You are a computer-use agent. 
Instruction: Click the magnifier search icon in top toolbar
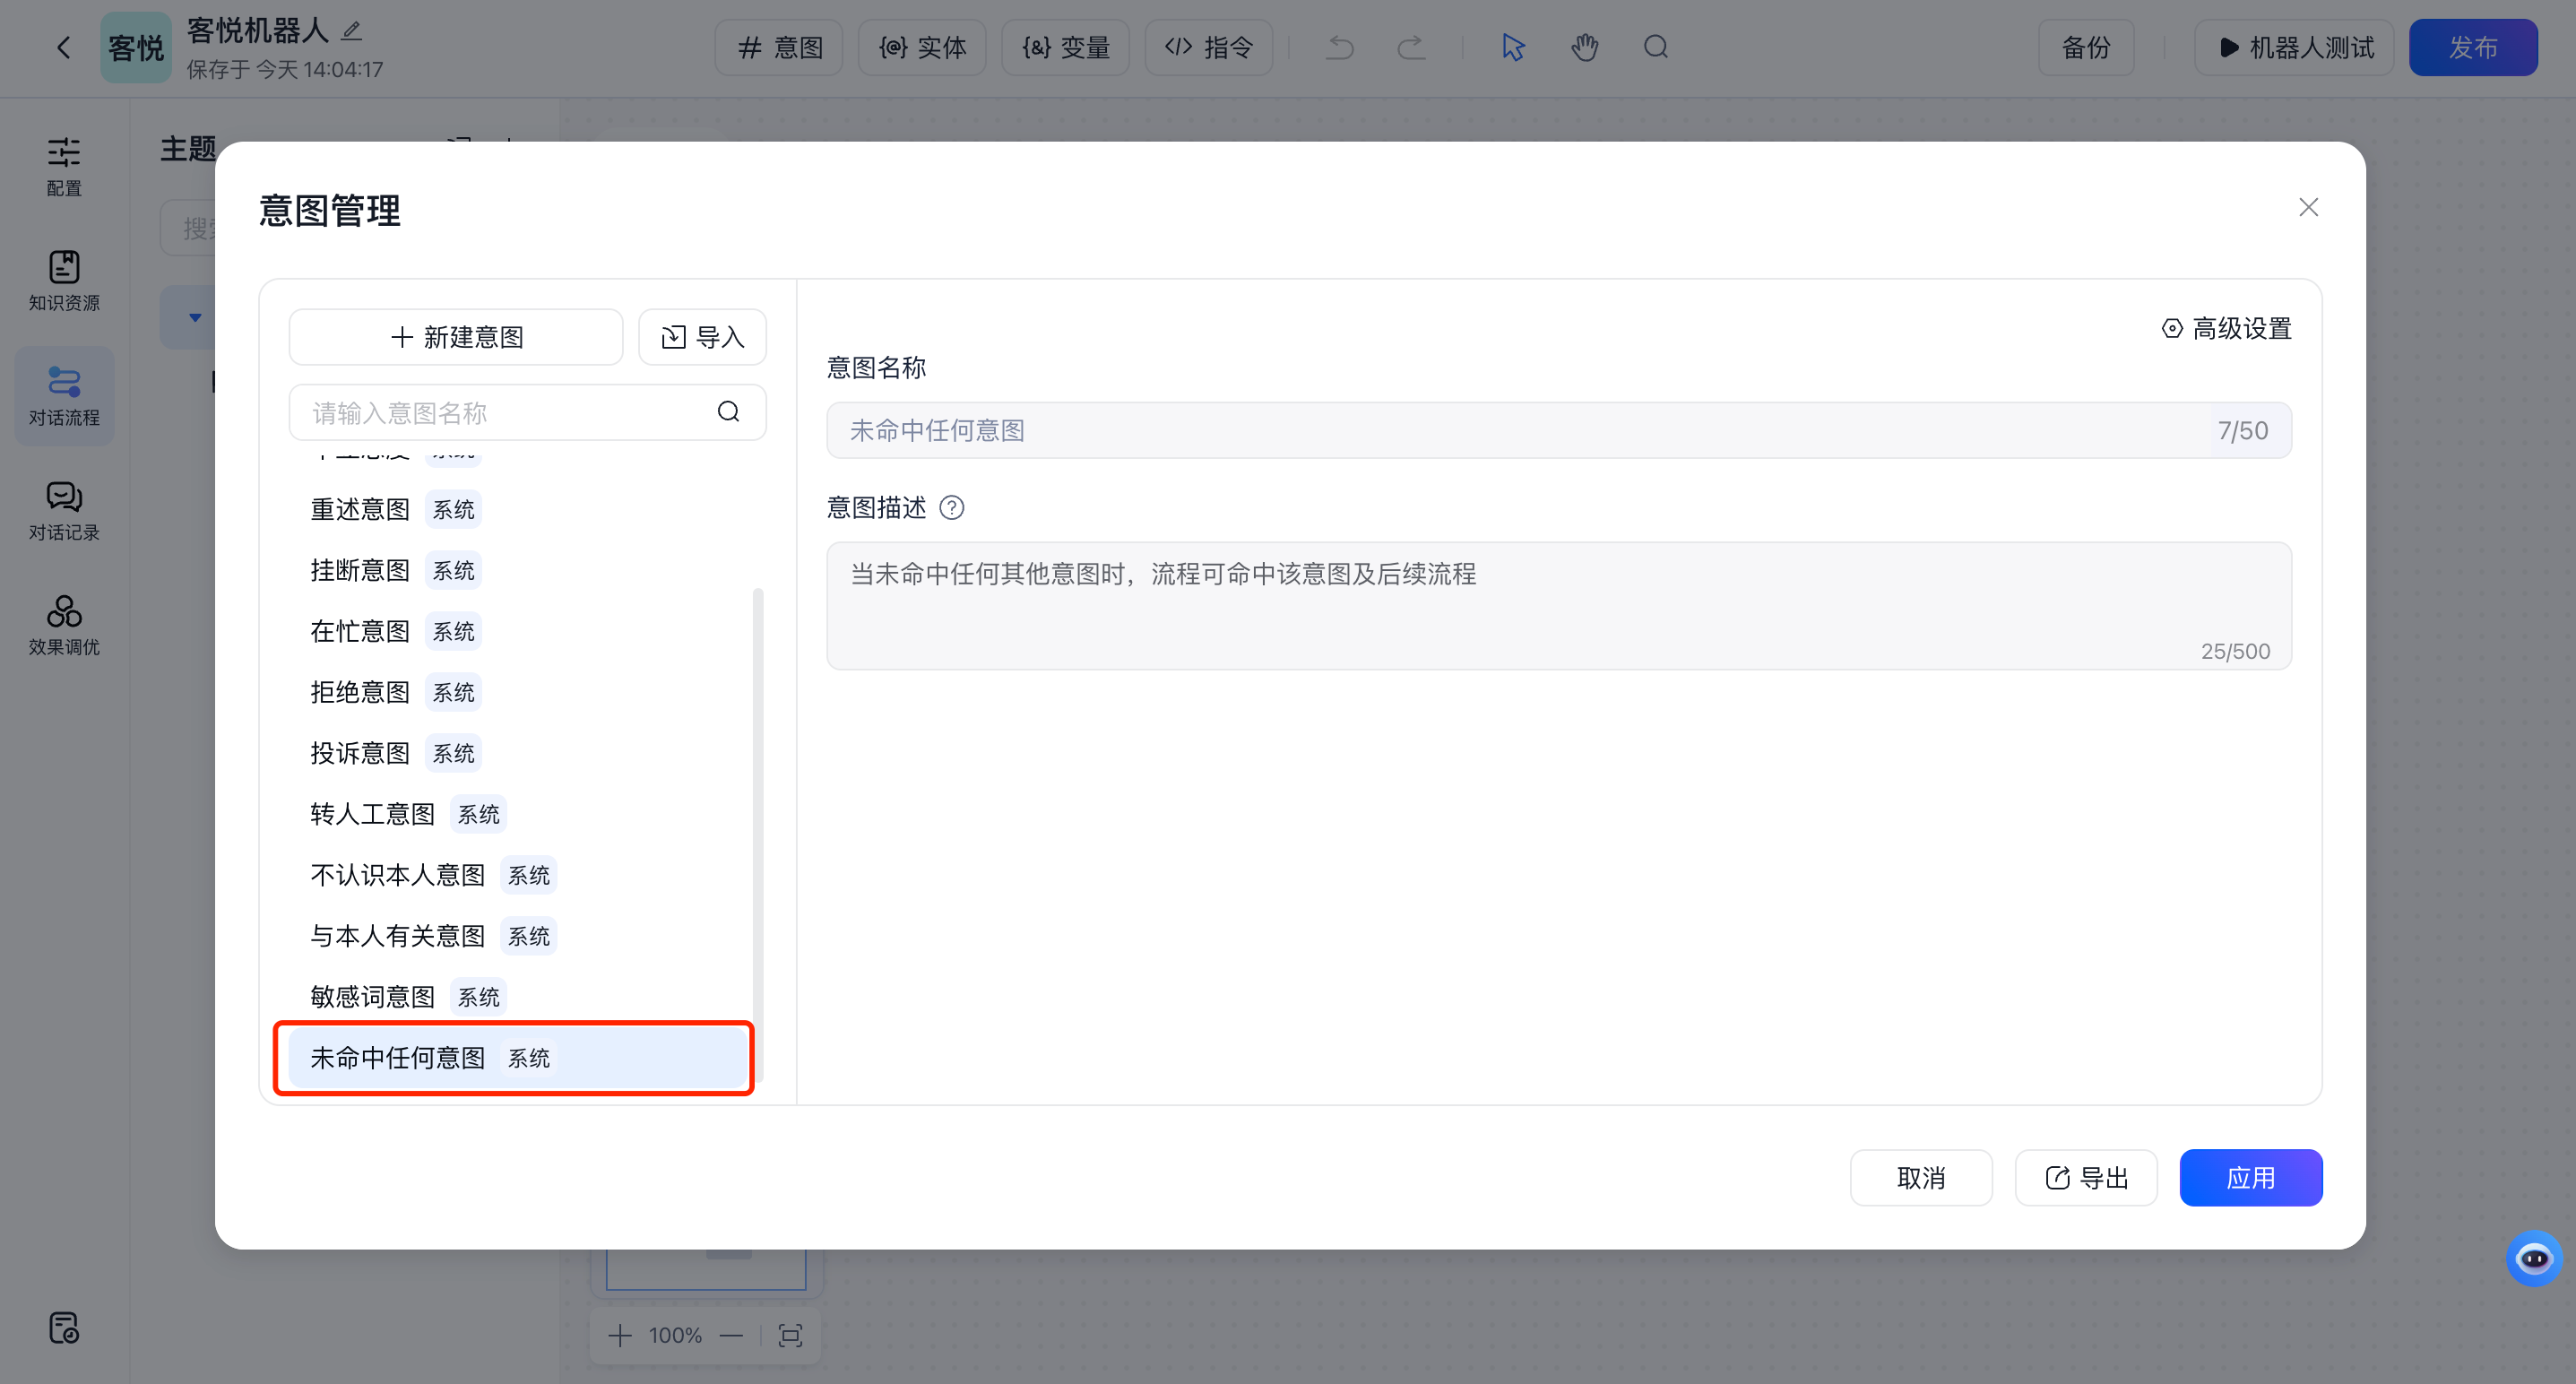click(x=1655, y=47)
